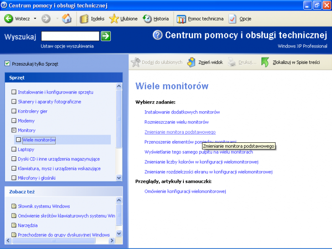Image resolution: width=332 pixels, height=249 pixels.
Task: Open the Indeks book icon
Action: 84,19
